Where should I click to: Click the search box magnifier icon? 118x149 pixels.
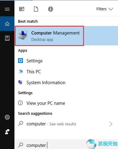click(20, 145)
